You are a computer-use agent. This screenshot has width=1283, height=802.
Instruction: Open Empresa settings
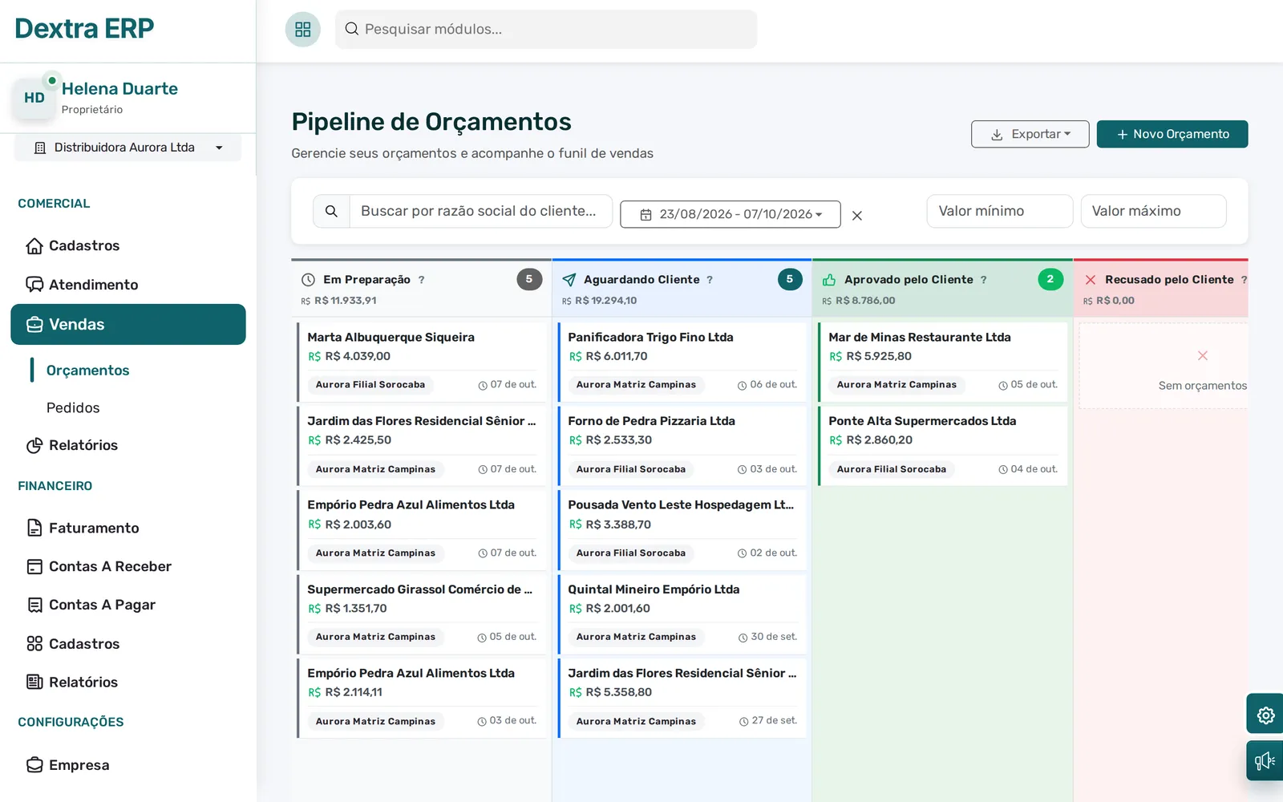pos(128,765)
